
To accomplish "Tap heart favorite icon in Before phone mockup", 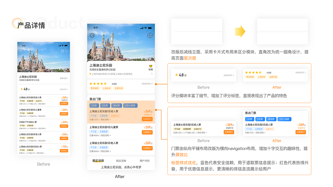I will (x=67, y=51).
